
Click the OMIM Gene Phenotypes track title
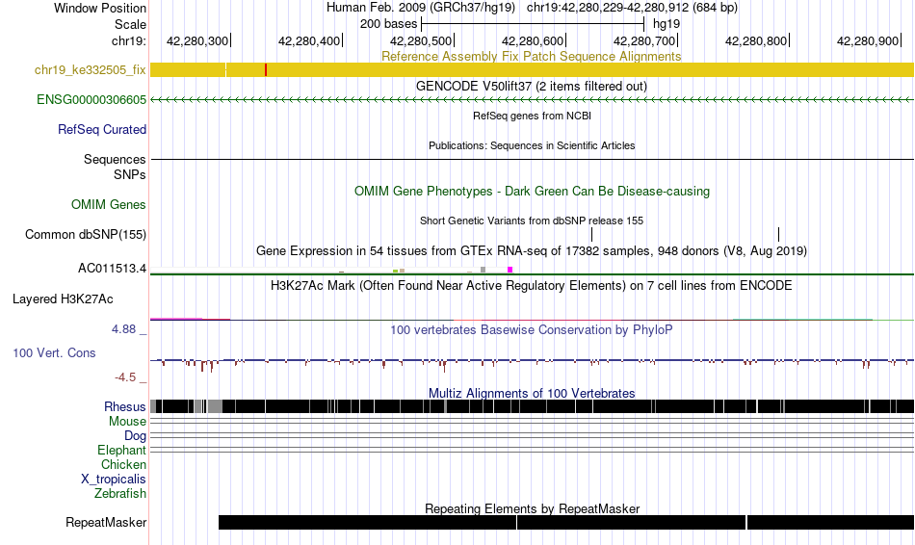pos(532,192)
